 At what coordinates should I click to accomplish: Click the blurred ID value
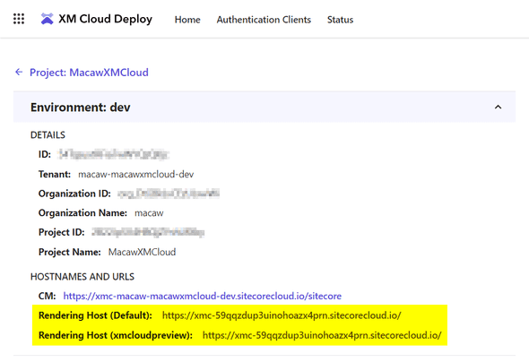(113, 154)
